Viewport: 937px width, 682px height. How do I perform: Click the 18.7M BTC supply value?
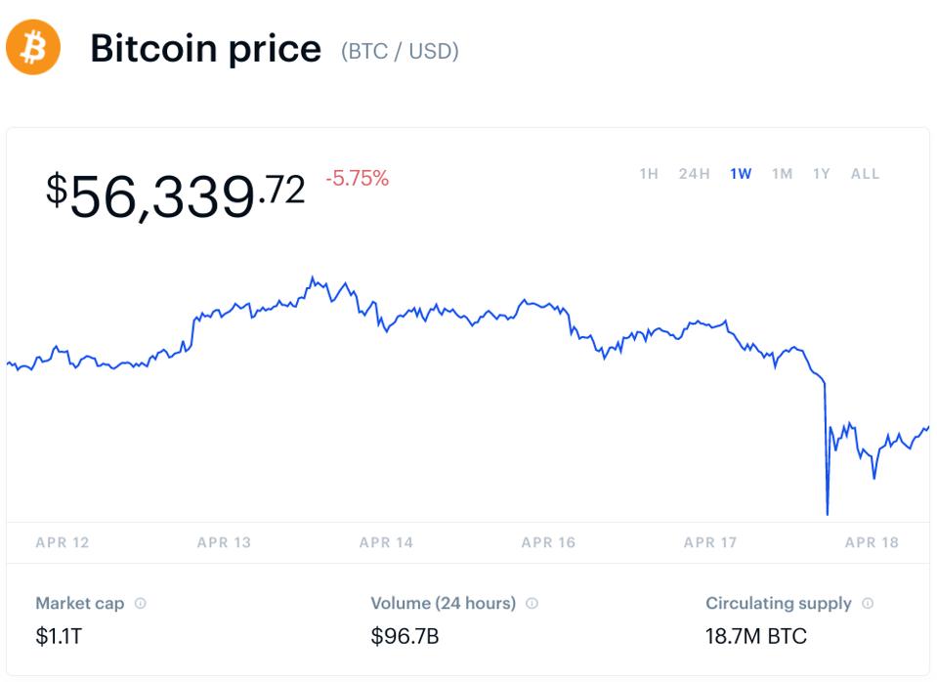click(756, 637)
